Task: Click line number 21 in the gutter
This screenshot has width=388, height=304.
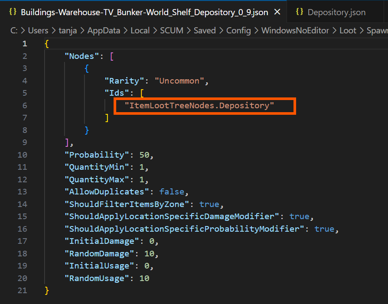Action: click(x=22, y=291)
